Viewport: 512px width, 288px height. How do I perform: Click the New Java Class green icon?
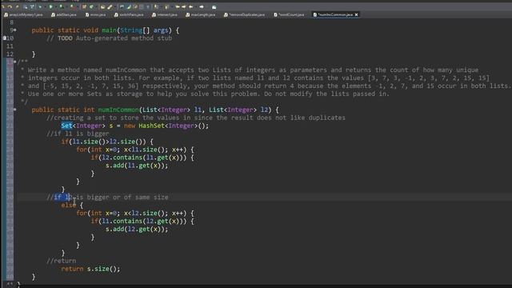[91, 7]
